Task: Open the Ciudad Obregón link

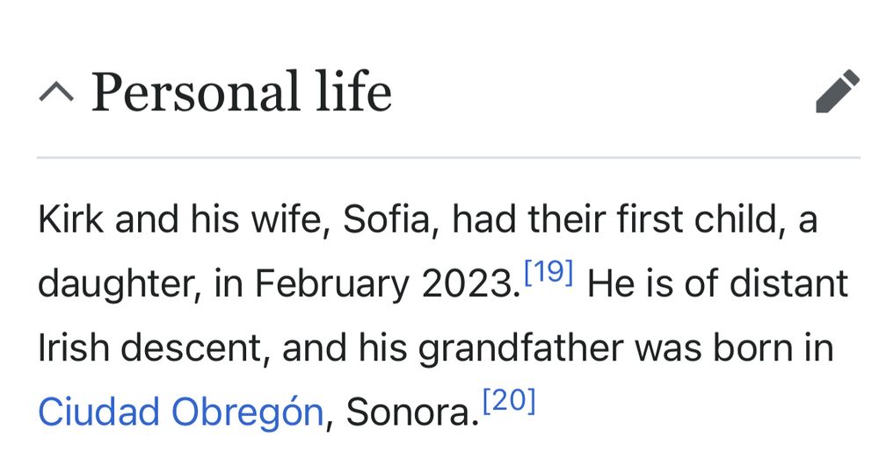Action: (180, 411)
